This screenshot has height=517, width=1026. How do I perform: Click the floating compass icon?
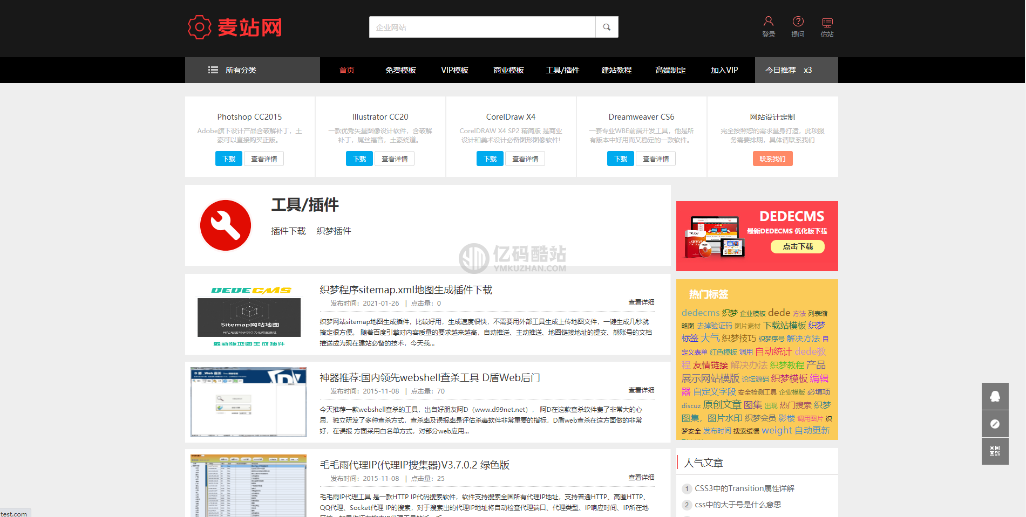click(x=995, y=424)
